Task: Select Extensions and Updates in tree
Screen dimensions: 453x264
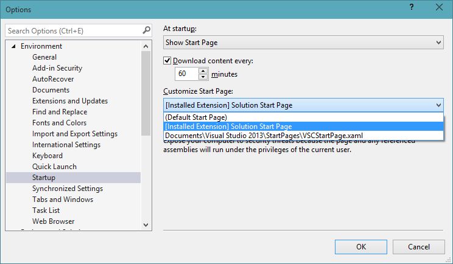Action: [x=70, y=101]
